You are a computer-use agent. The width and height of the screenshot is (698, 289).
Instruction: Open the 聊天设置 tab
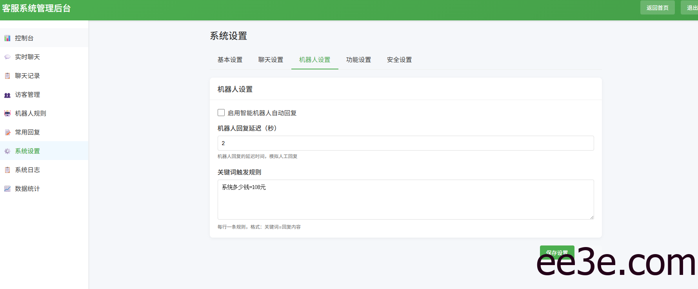[271, 60]
